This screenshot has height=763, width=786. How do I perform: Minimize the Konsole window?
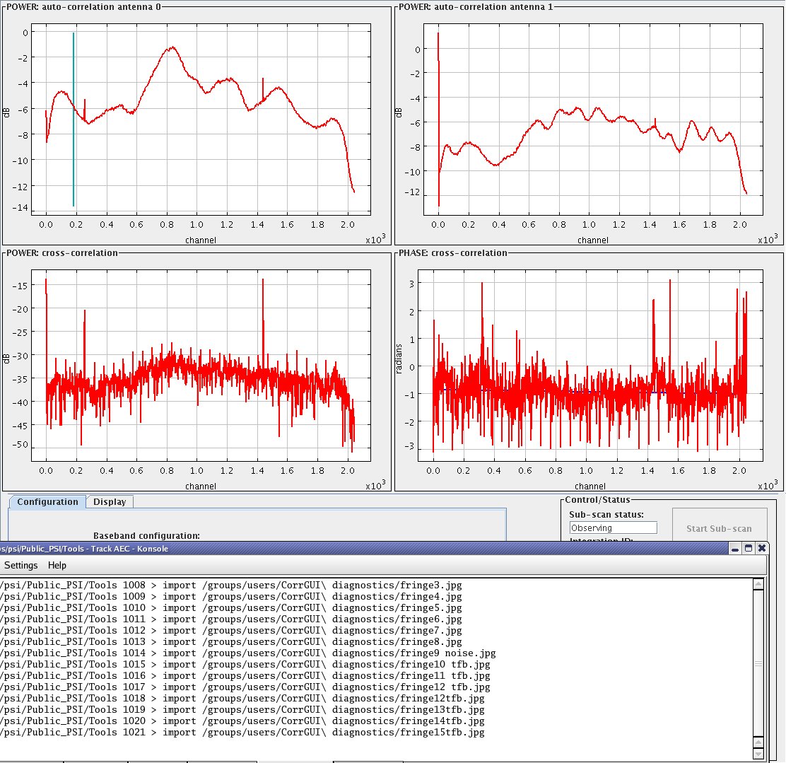point(735,548)
